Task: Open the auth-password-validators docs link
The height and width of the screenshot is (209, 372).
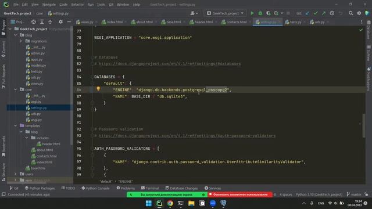Action: (187, 136)
